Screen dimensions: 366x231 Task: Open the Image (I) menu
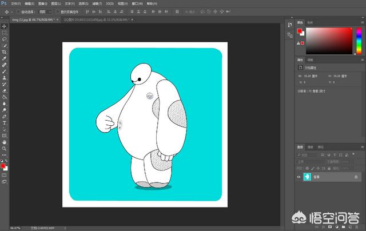click(x=43, y=4)
